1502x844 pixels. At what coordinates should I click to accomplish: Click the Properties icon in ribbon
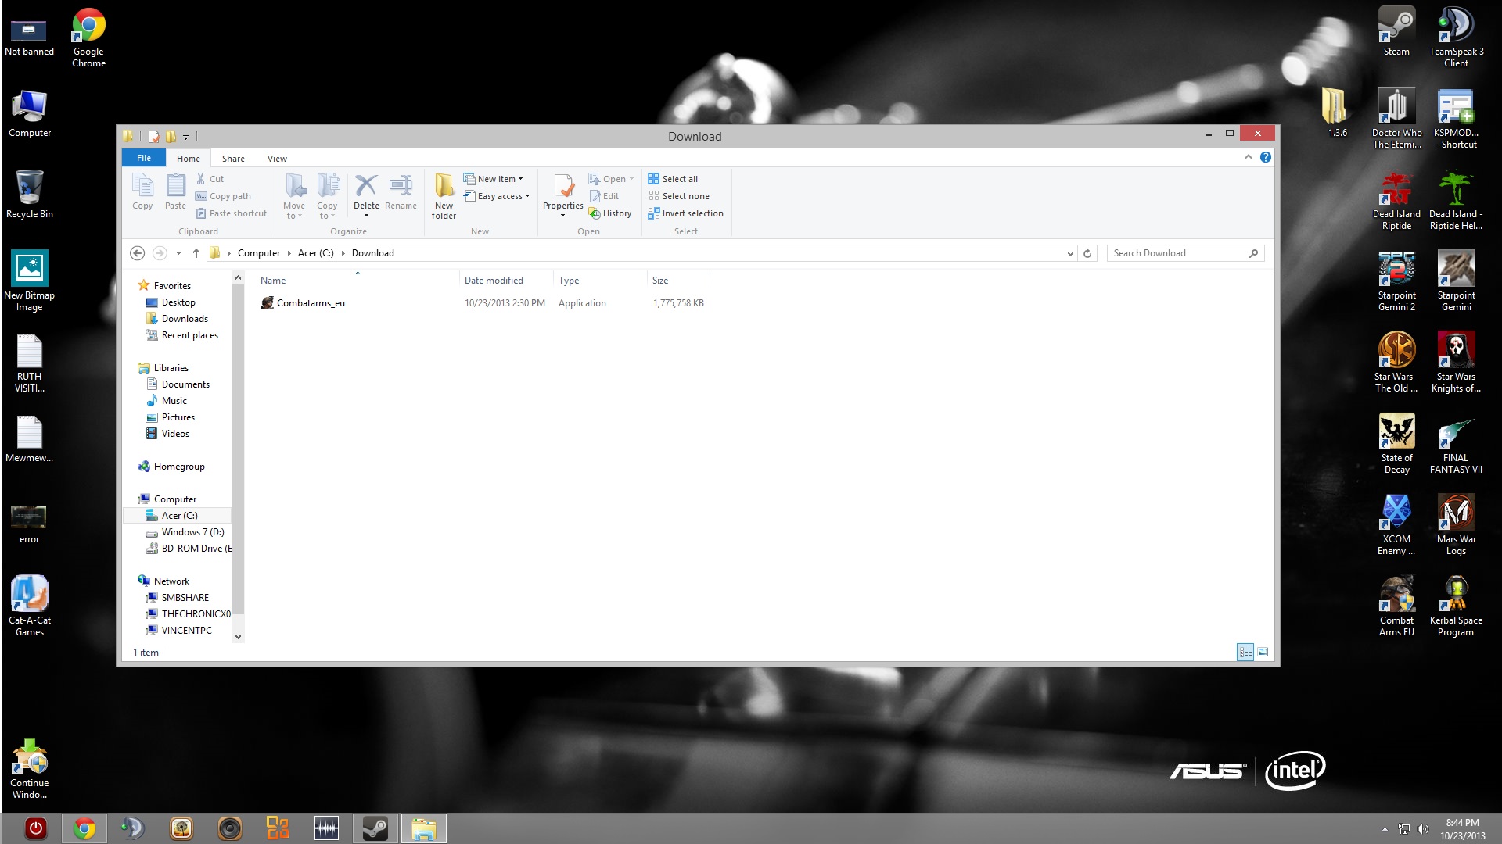(x=563, y=196)
